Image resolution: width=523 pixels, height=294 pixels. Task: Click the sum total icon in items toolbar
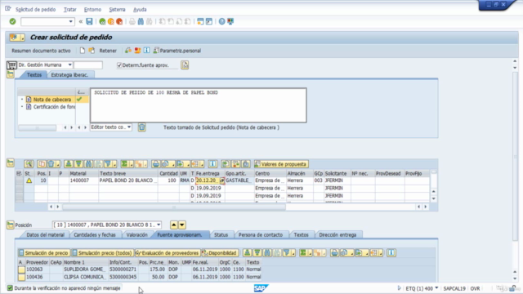(x=125, y=163)
